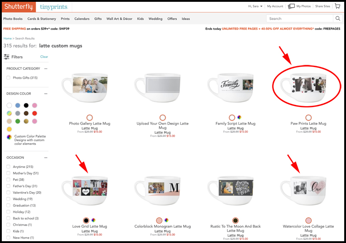Click the tinyprints logo
Image resolution: width=346 pixels, height=243 pixels.
[x=54, y=7]
